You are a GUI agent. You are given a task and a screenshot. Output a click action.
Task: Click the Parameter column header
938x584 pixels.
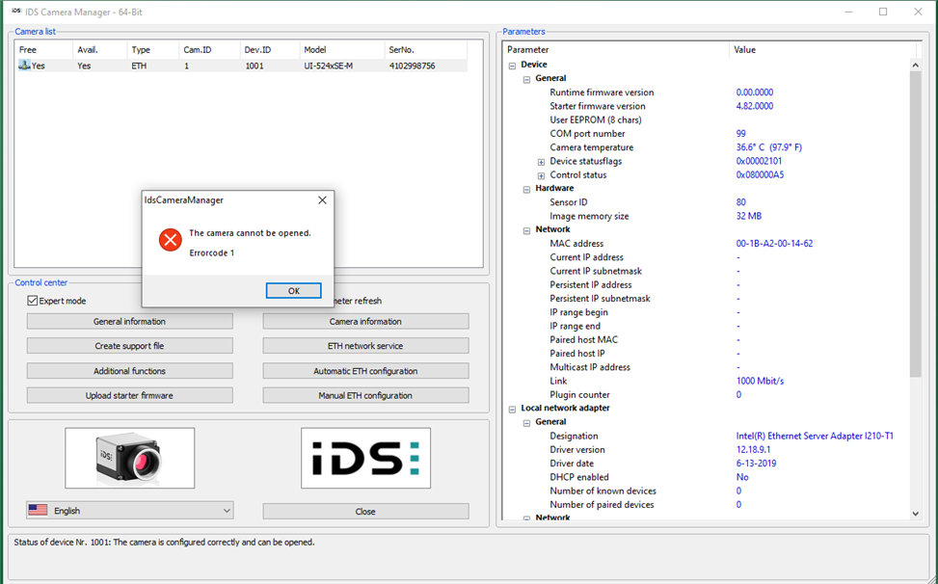click(x=616, y=49)
